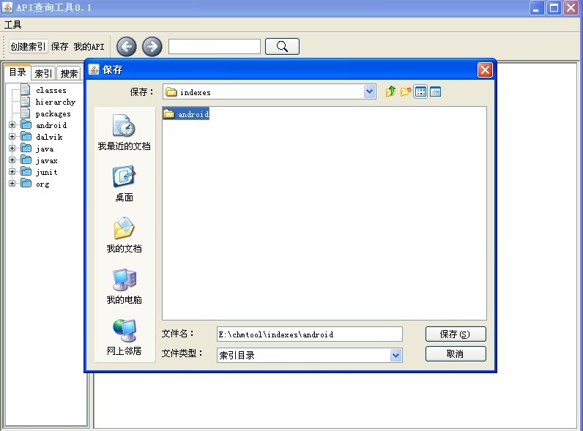Click the 保存 toolbar button
The height and width of the screenshot is (431, 583).
(x=60, y=46)
